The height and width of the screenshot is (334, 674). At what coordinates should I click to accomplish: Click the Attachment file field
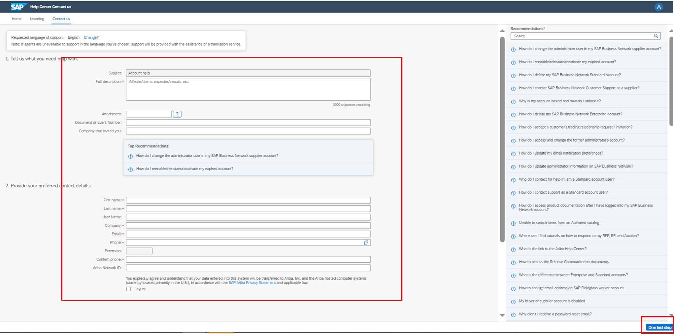point(149,114)
